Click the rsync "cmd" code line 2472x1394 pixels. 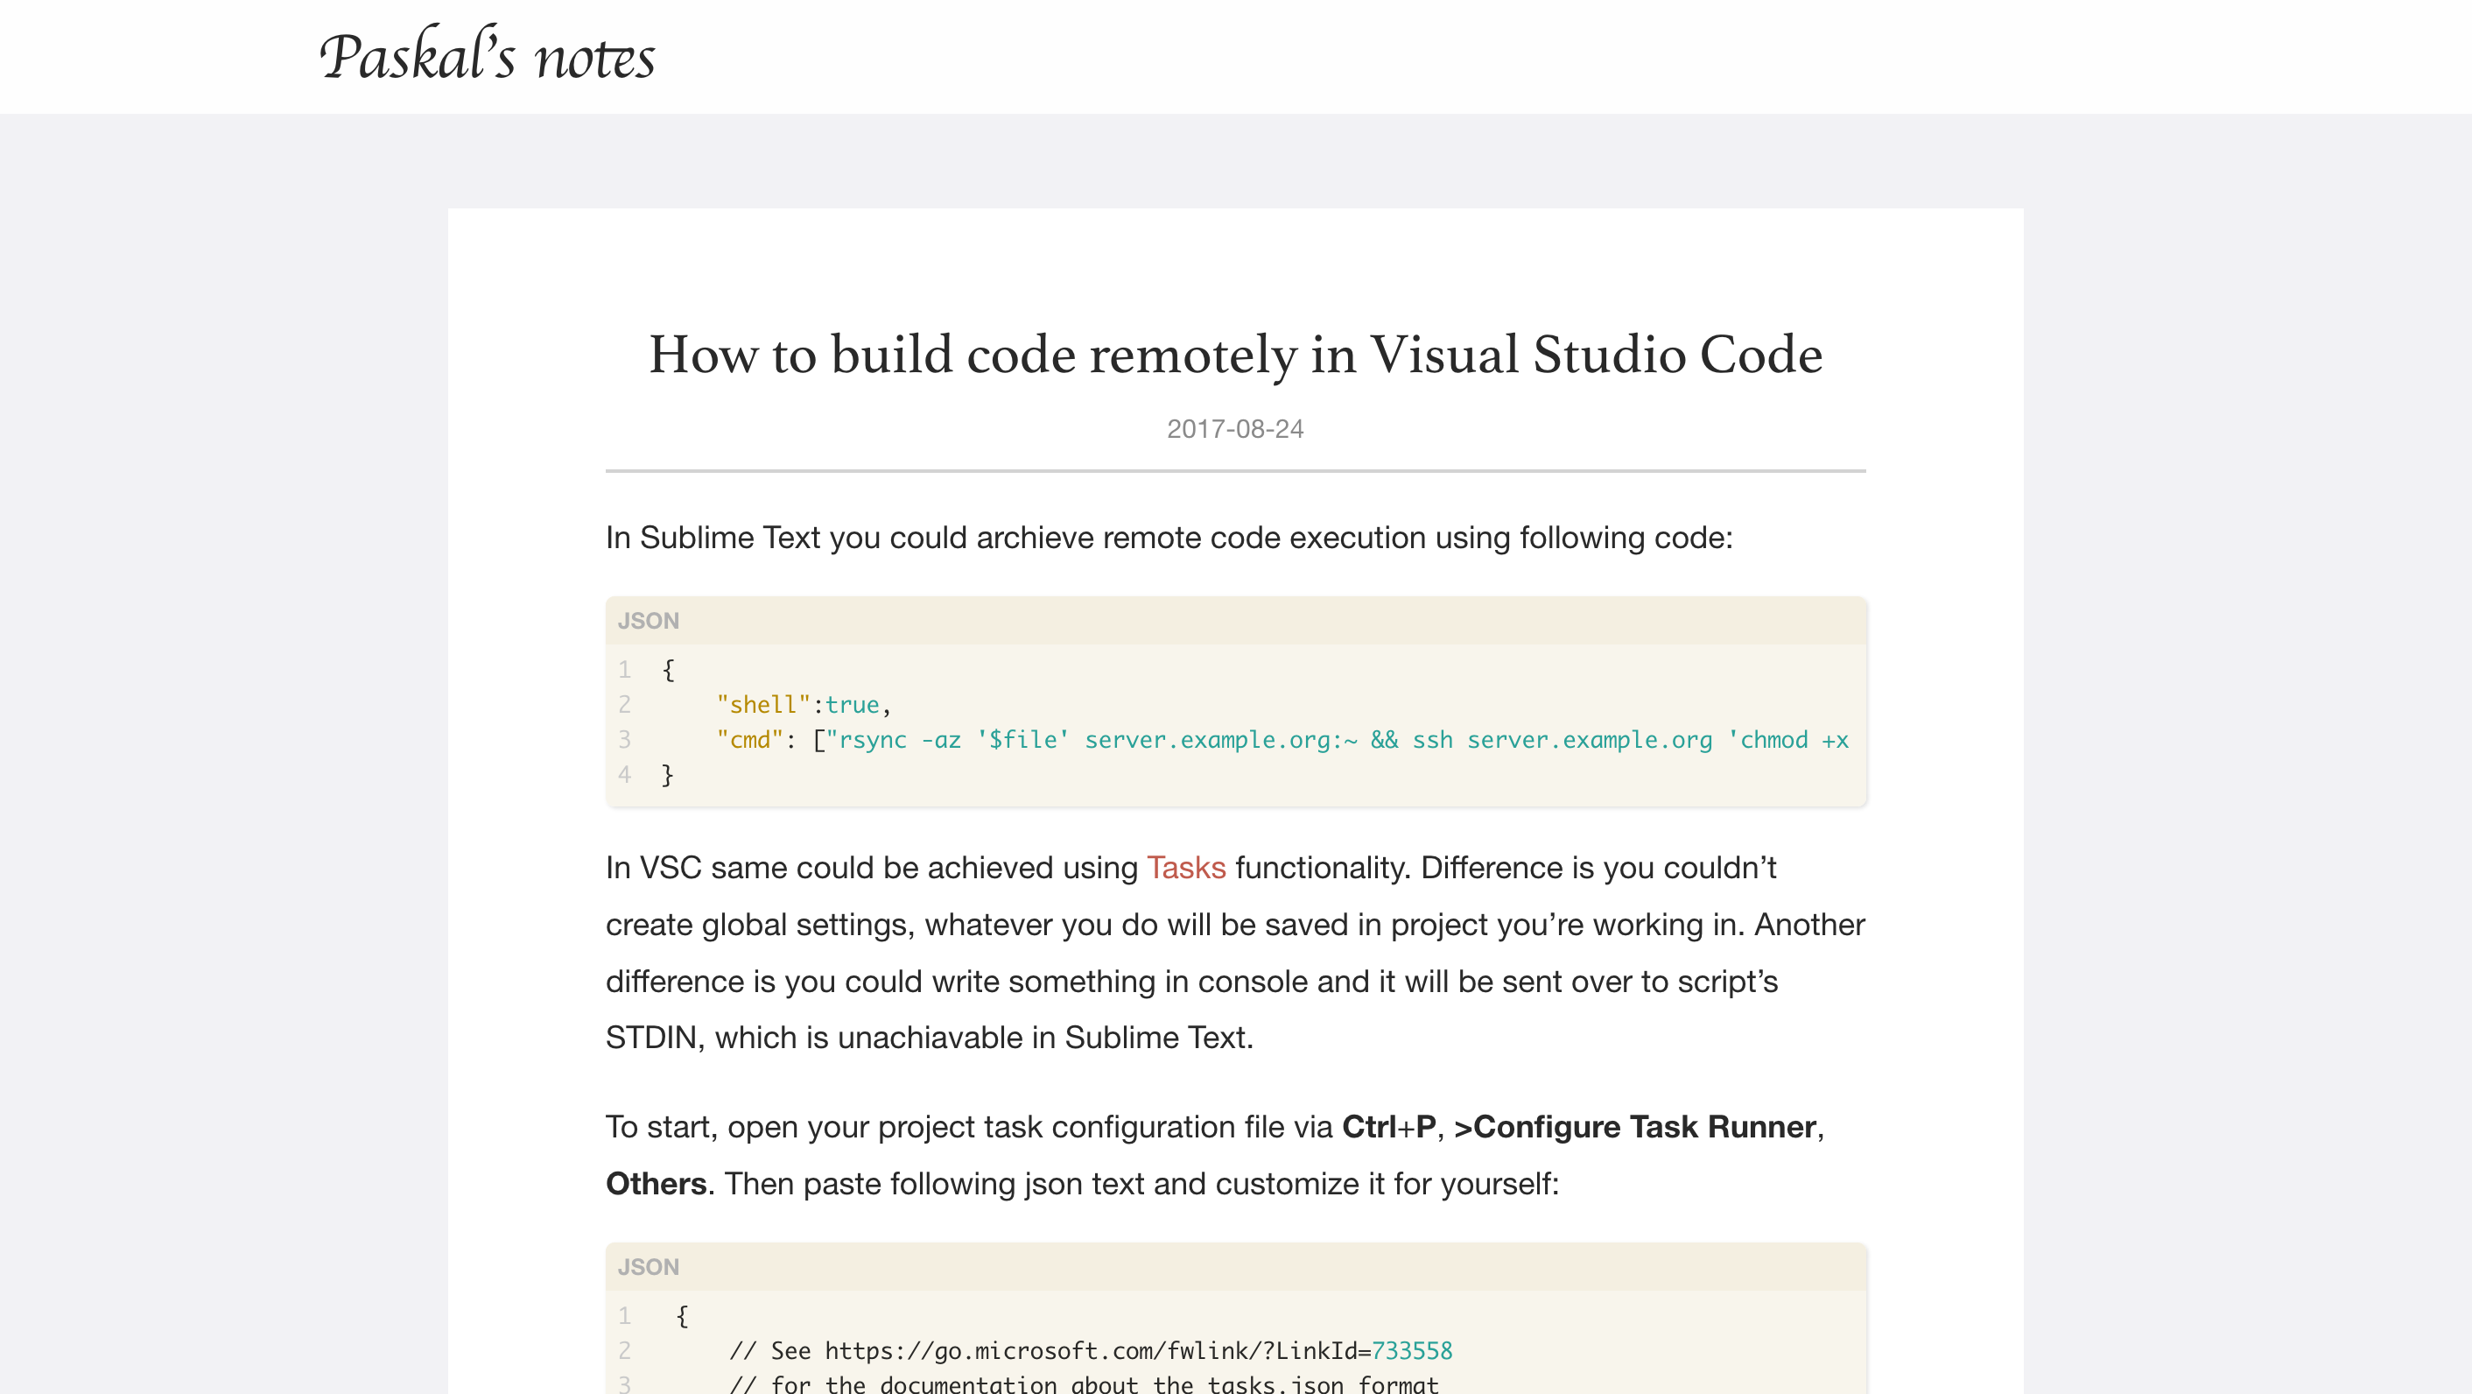[1282, 739]
